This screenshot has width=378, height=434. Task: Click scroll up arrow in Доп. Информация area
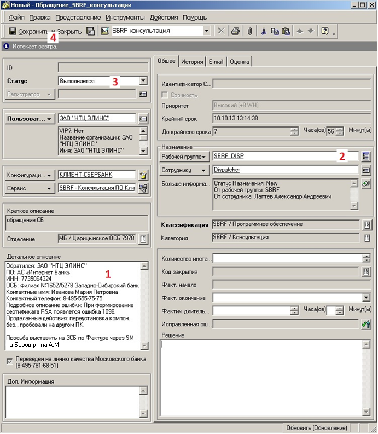pyautogui.click(x=143, y=391)
